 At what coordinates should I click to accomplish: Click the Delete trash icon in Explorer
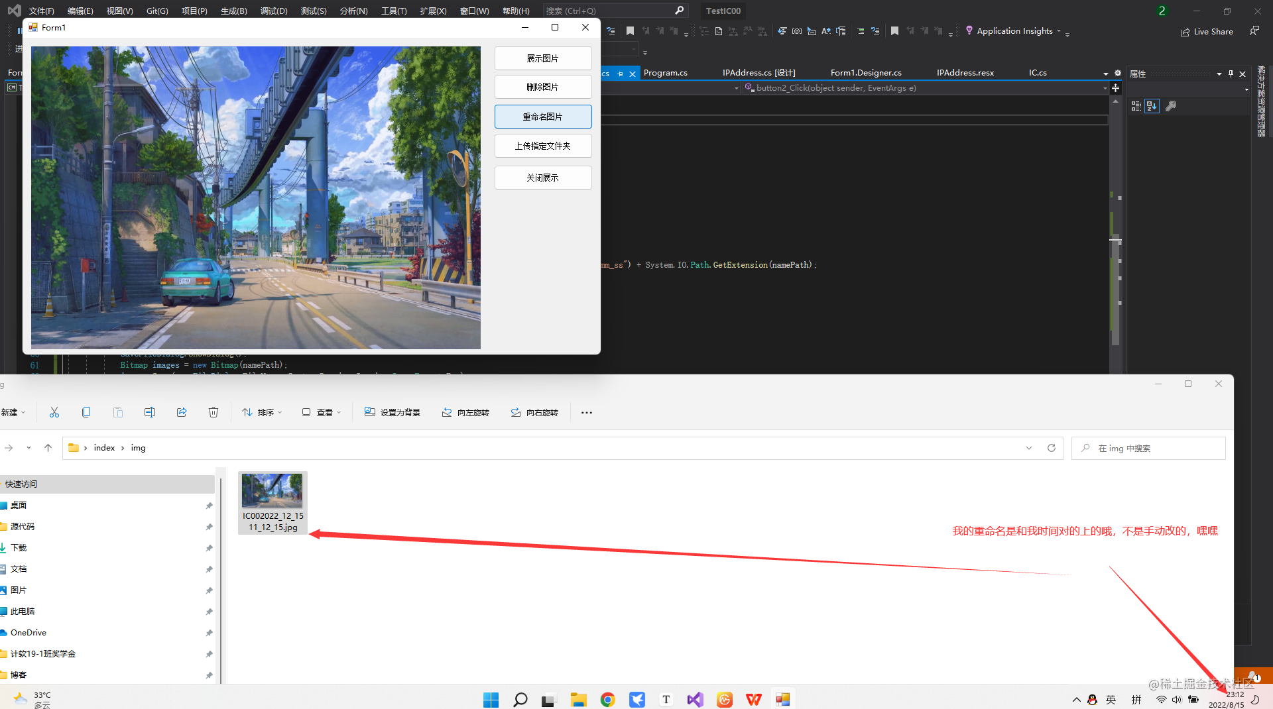(x=213, y=412)
